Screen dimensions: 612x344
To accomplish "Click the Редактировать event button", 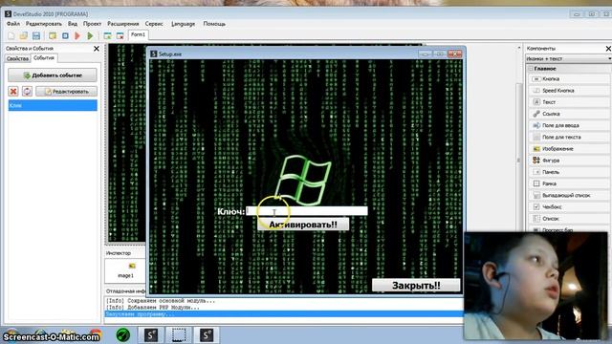I will [66, 92].
